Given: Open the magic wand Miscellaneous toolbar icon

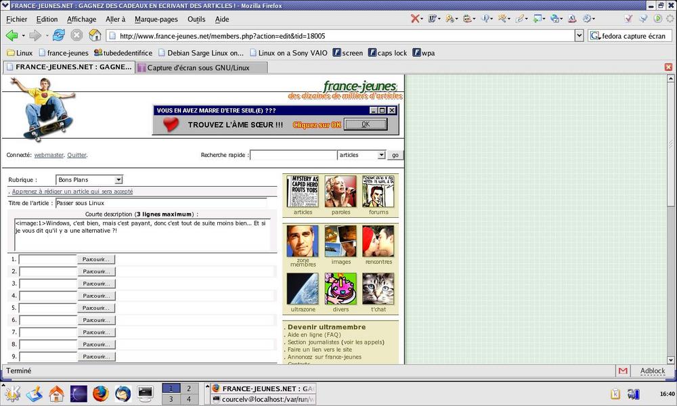Looking at the screenshot, I should [x=502, y=18].
